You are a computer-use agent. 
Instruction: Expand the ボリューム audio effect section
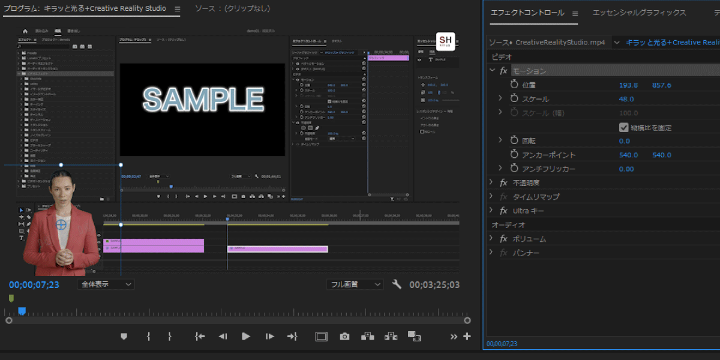(x=491, y=239)
